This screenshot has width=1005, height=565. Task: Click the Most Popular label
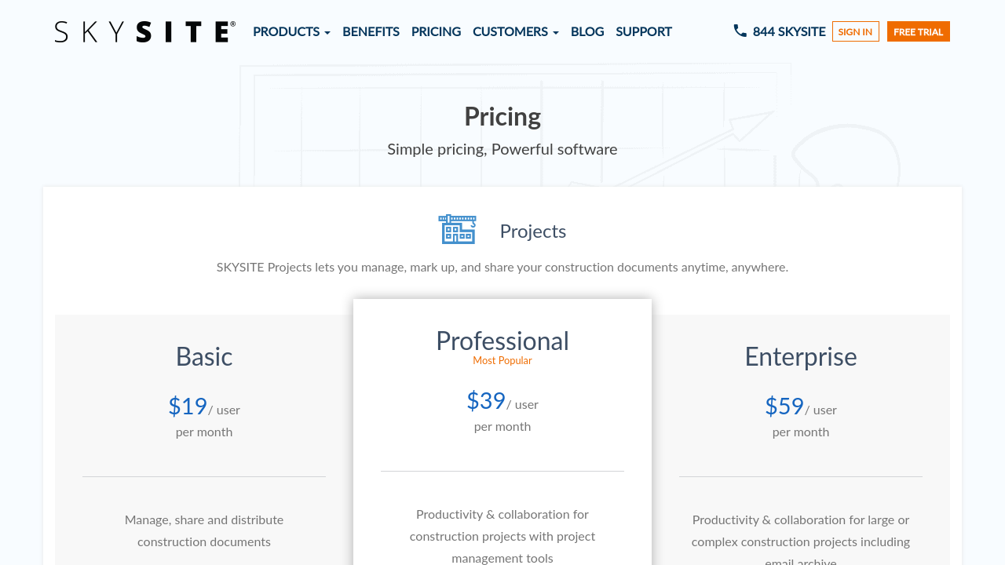point(502,360)
